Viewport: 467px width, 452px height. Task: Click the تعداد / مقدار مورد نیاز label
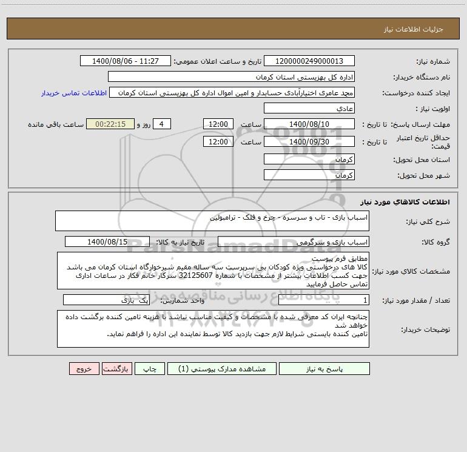pos(416,301)
